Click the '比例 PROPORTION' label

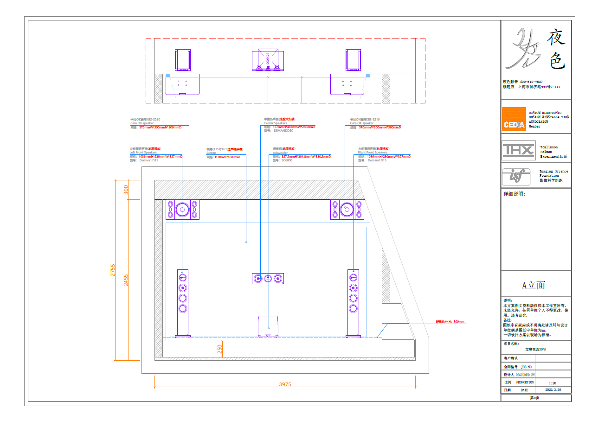pyautogui.click(x=519, y=383)
